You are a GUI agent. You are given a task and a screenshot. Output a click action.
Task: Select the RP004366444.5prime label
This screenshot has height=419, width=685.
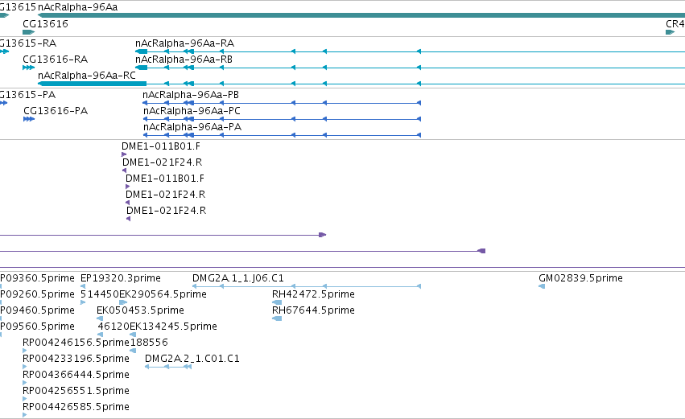tap(76, 375)
